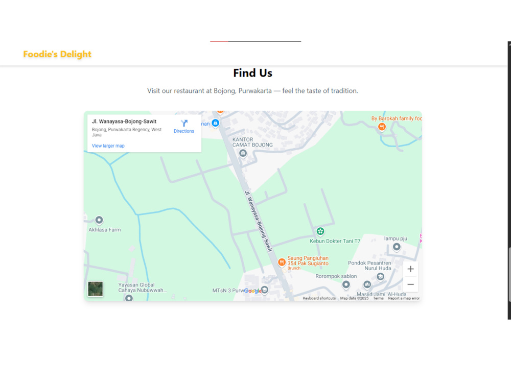
Task: Click the Saung Pangiuhan 354 Pak Sugianto label
Action: coord(308,261)
